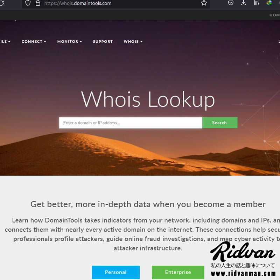Click the 'Get better, more in-depth data' heading

[x=148, y=204]
